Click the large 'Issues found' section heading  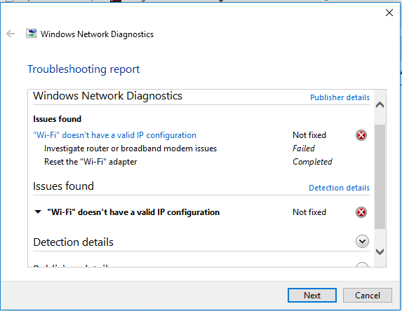pos(63,186)
